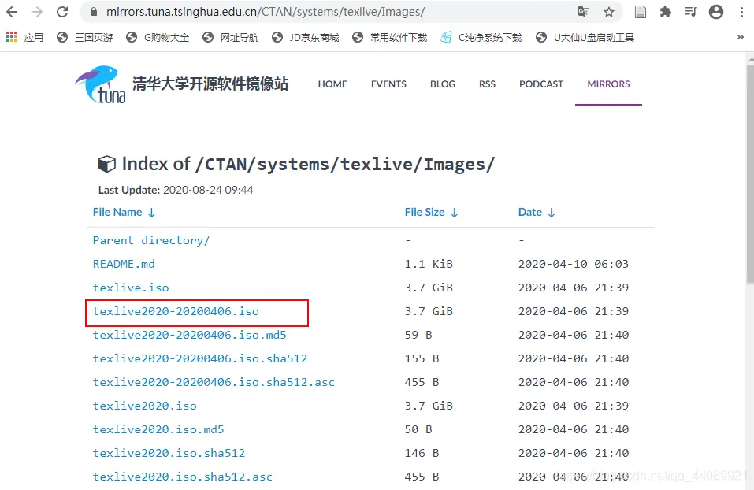This screenshot has width=754, height=490.
Task: Click the browser back arrow
Action: pyautogui.click(x=12, y=12)
